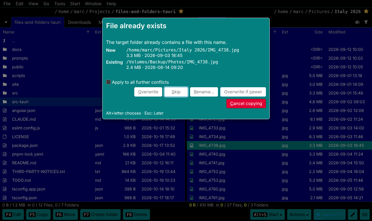Click the LICENSE file icon
This screenshot has height=221, width=372.
point(5,137)
